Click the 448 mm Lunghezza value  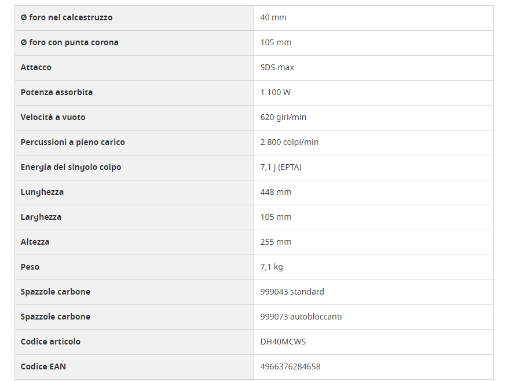coord(276,192)
